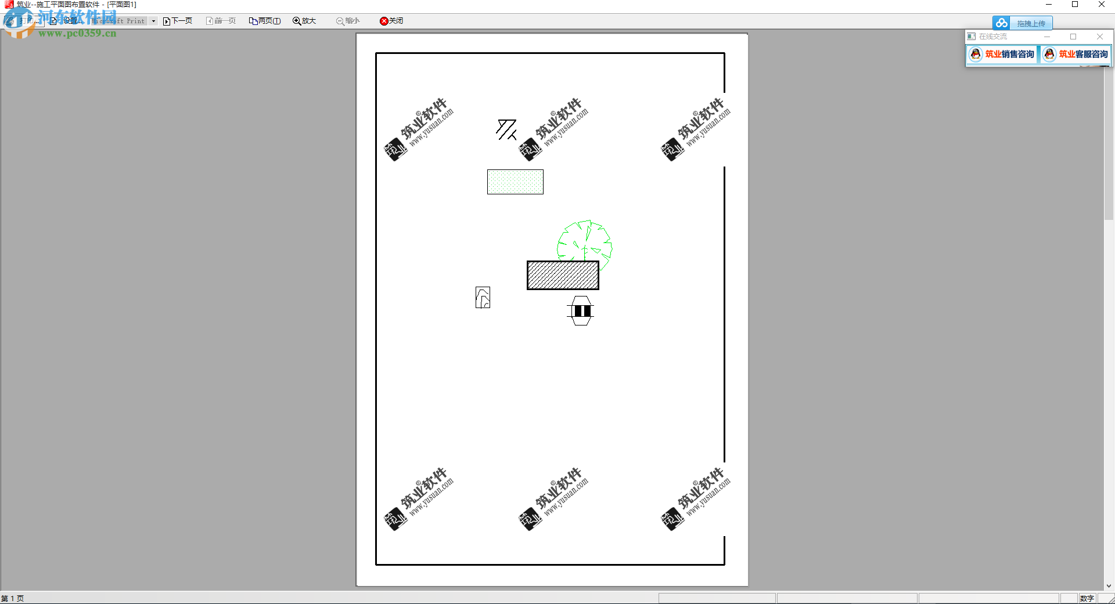Click the vertical scrollbar down arrow

[1109, 586]
